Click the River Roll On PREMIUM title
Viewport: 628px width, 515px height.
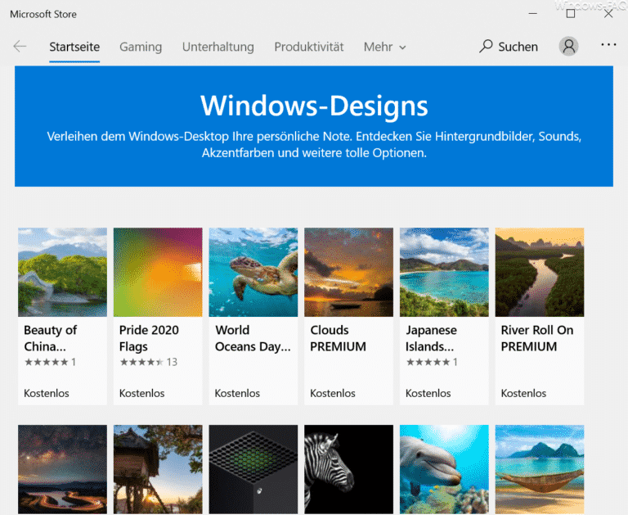pos(537,338)
